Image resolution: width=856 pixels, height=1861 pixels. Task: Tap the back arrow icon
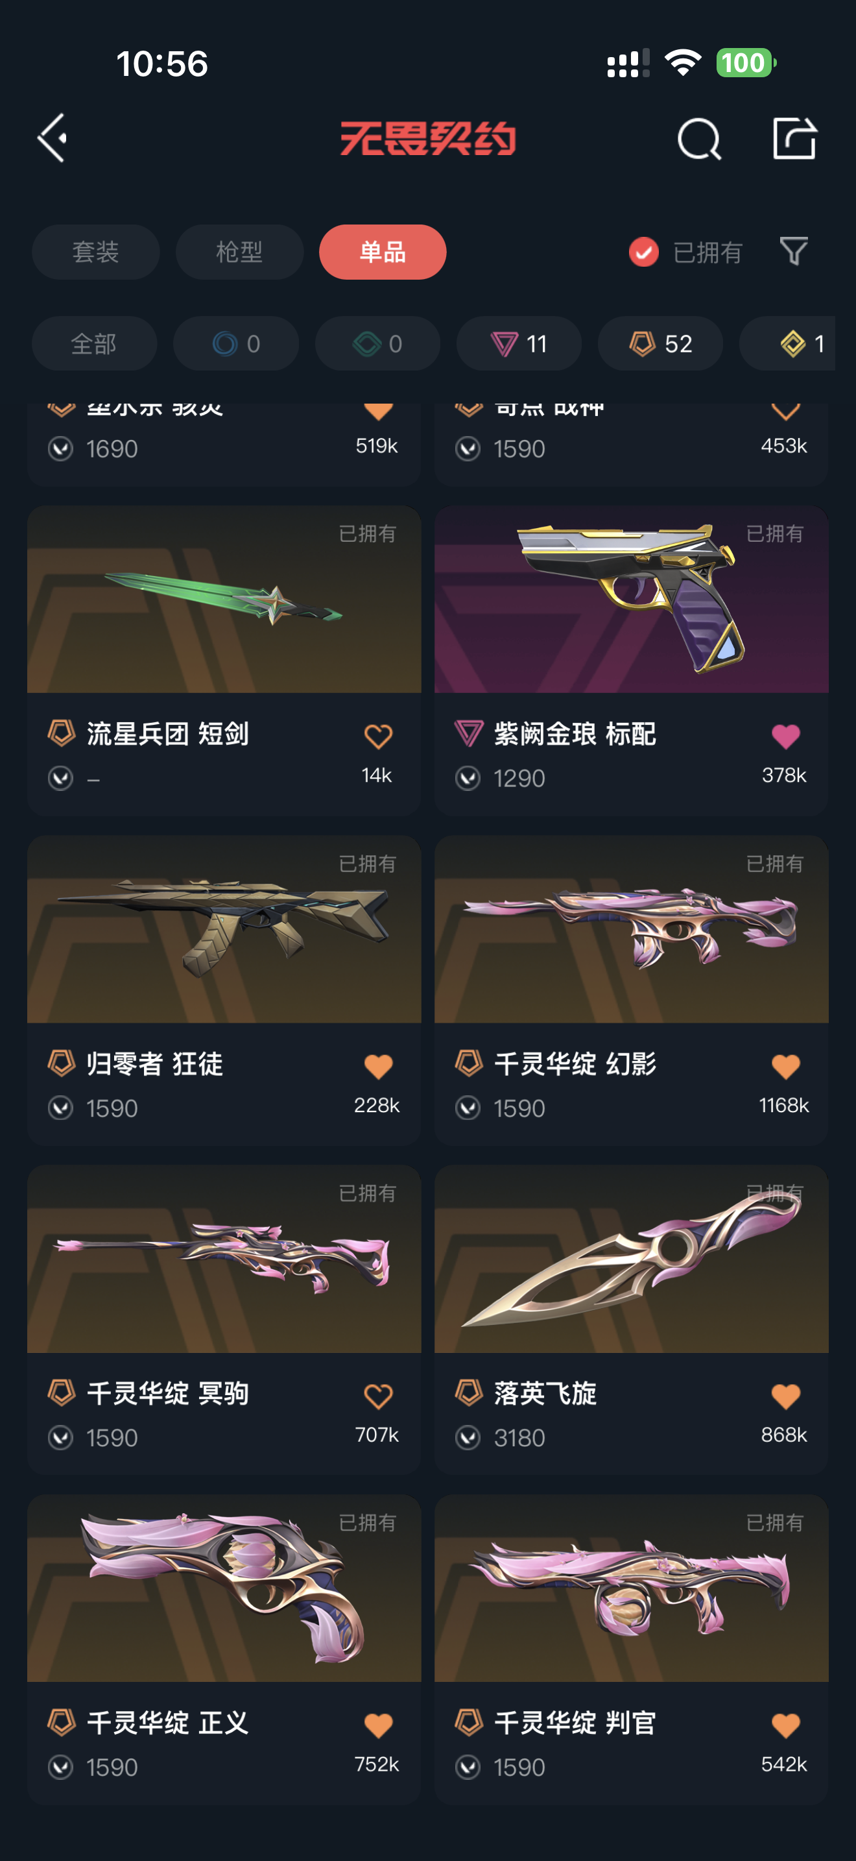click(x=52, y=138)
